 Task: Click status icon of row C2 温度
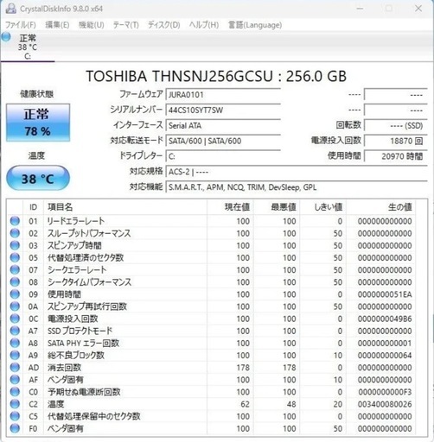click(15, 404)
